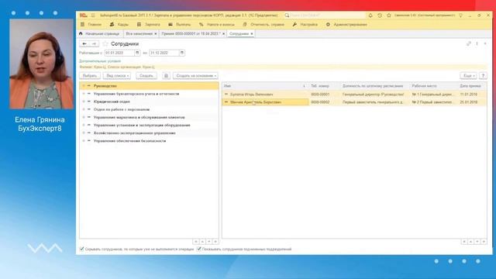Go forward with the right arrow button
Image resolution: width=496 pixels, height=279 pixels.
[x=95, y=43]
